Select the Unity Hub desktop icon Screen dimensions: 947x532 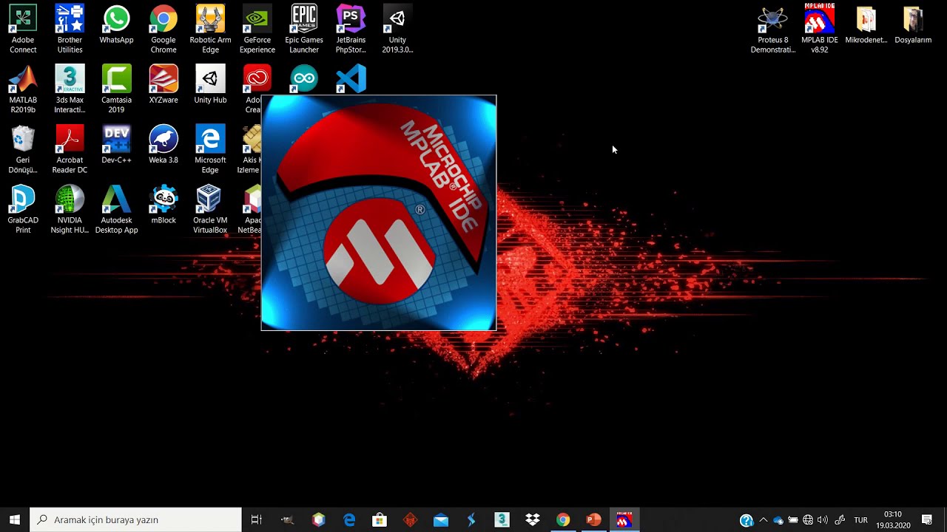pyautogui.click(x=210, y=85)
